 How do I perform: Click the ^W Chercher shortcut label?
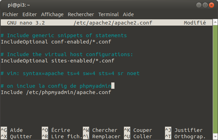click(x=100, y=130)
